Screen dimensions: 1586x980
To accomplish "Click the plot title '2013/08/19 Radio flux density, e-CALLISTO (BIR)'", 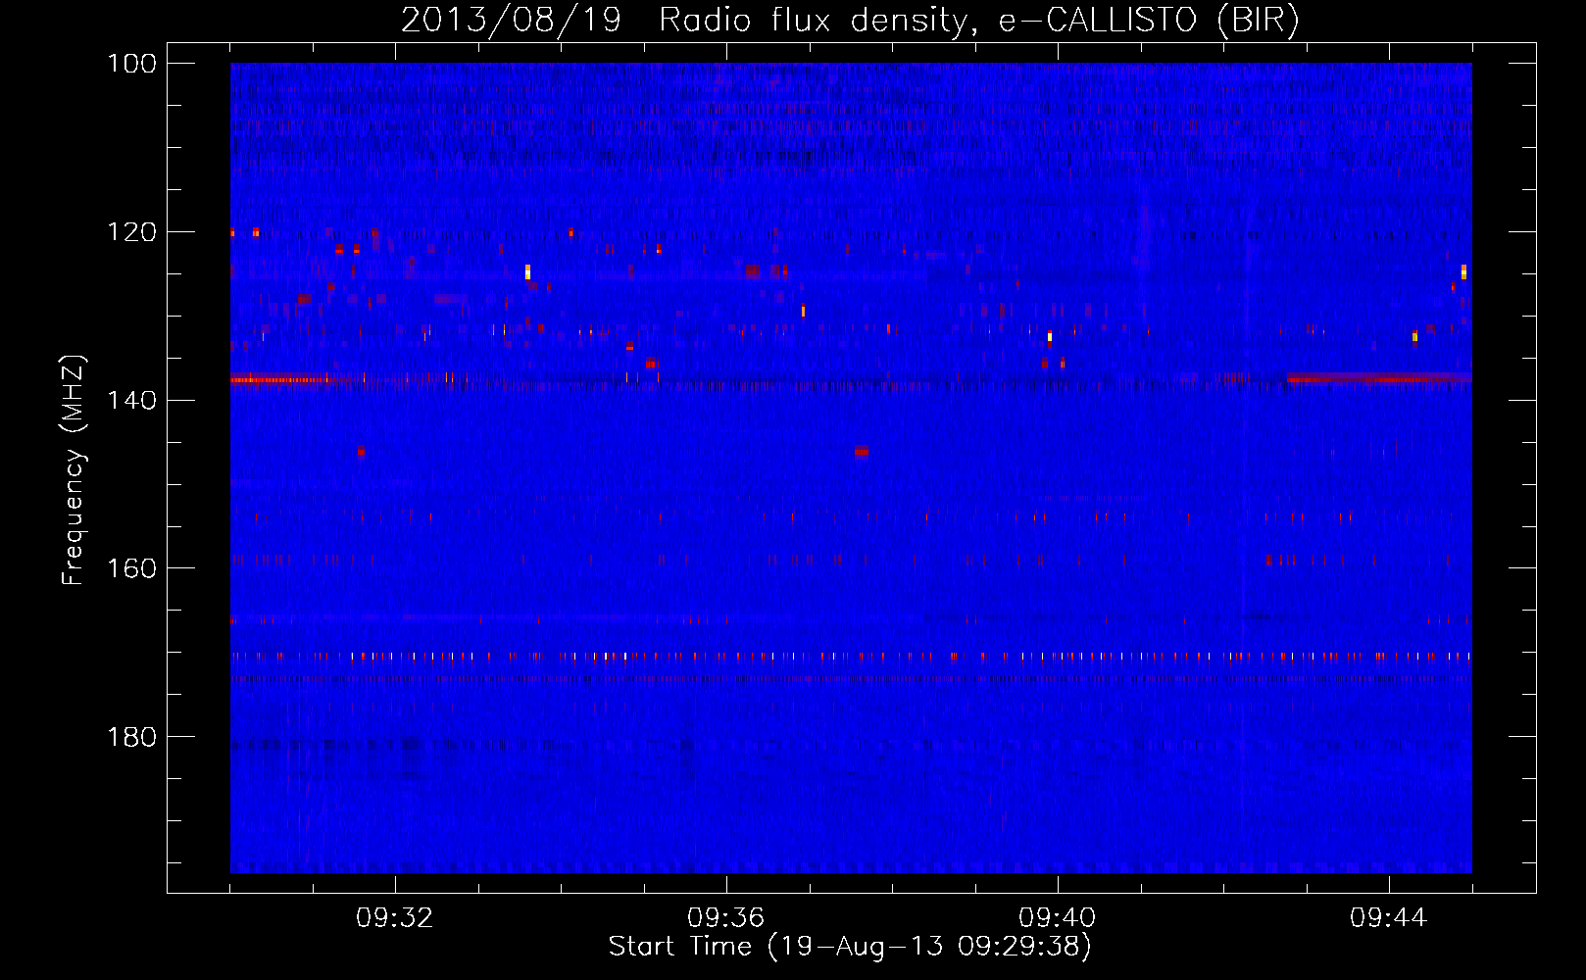I will pyautogui.click(x=850, y=21).
